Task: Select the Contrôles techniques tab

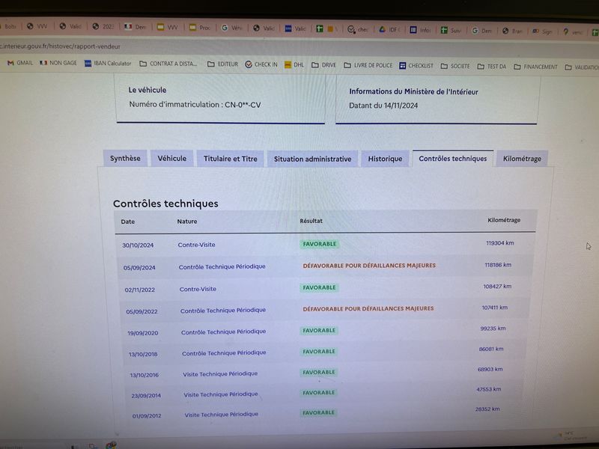Action: pos(453,159)
